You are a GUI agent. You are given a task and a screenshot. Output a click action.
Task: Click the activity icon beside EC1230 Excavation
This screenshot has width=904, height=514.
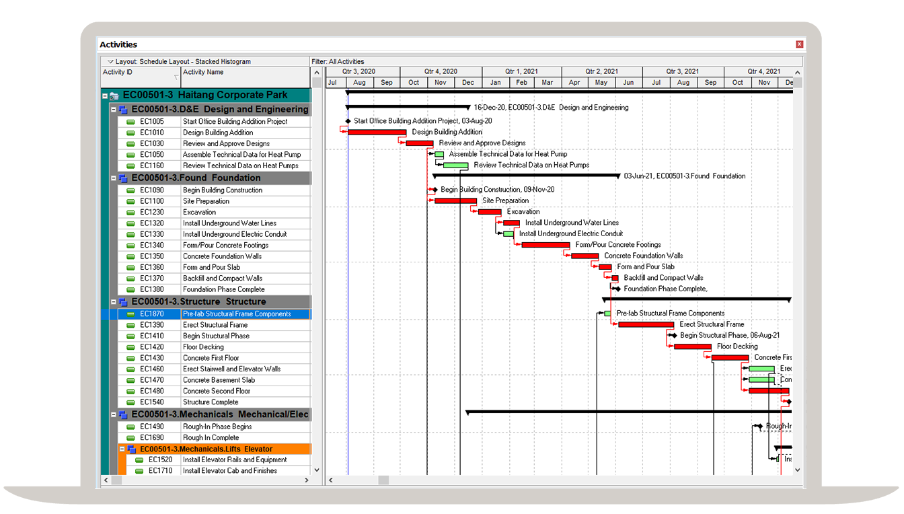pyautogui.click(x=131, y=211)
